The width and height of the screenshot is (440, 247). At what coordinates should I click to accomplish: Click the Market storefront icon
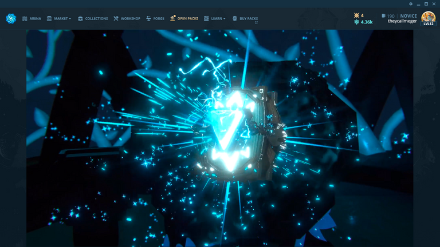click(x=49, y=18)
